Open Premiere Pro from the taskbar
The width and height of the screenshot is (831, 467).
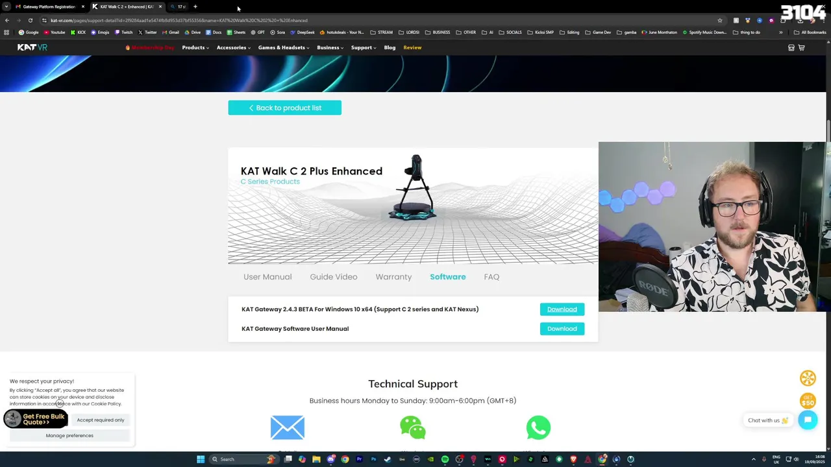tap(359, 459)
